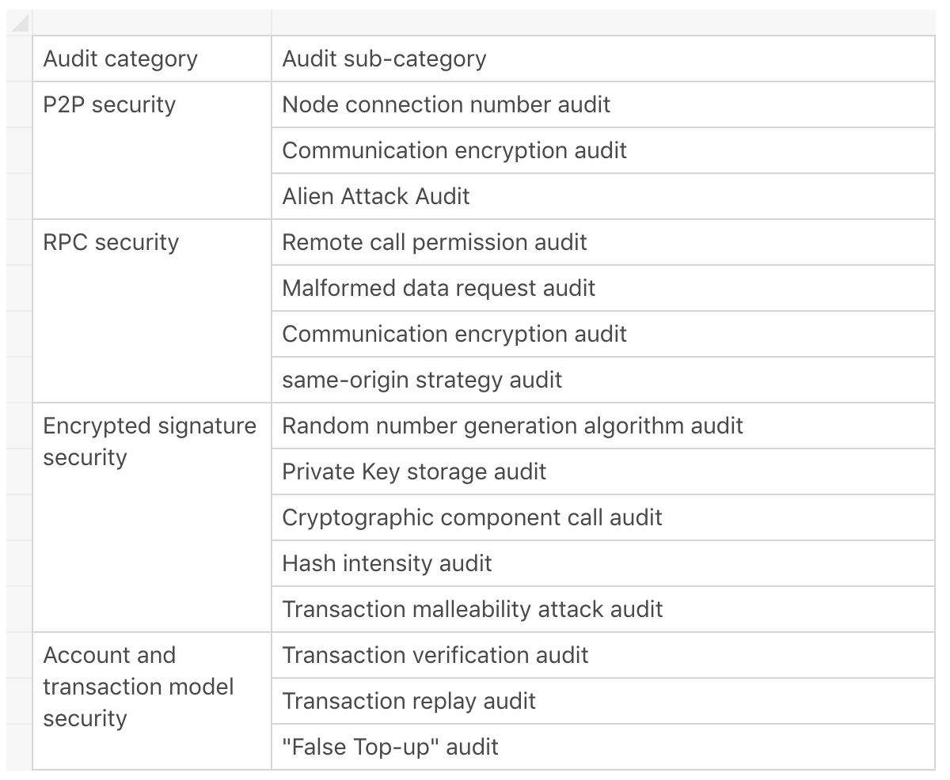
Task: Select 'Malformed data request audit' cell
Action: click(603, 288)
